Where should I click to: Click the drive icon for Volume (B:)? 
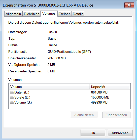(x=12, y=102)
